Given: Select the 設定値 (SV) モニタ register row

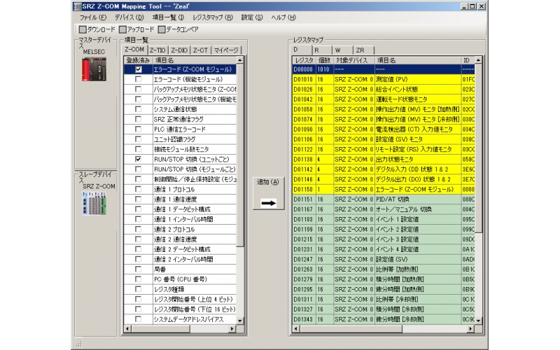Looking at the screenshot, I should [384, 139].
